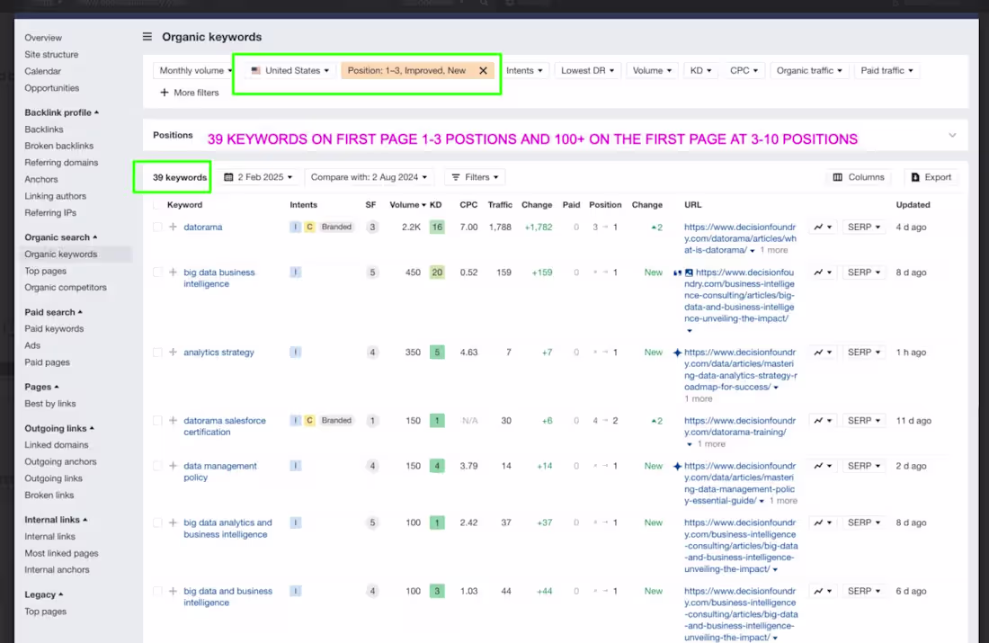Tick the select-all checkbox in table header
This screenshot has height=643, width=989.
[156, 204]
